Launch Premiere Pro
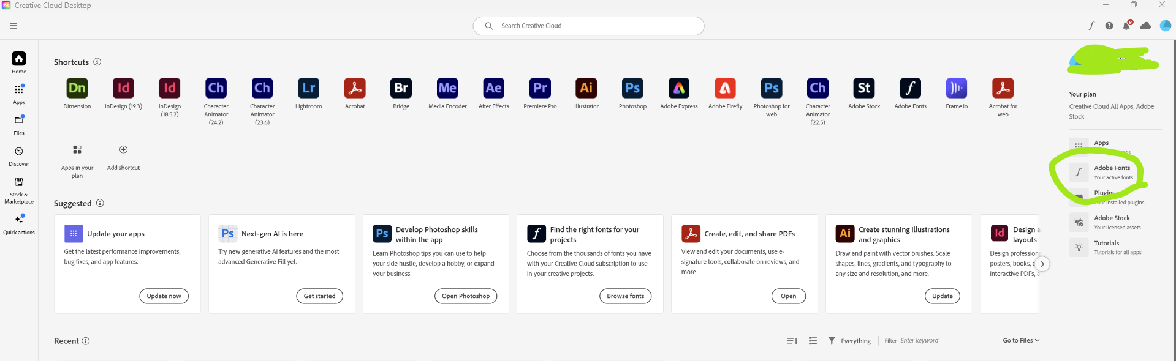This screenshot has width=1176, height=361. pos(540,88)
